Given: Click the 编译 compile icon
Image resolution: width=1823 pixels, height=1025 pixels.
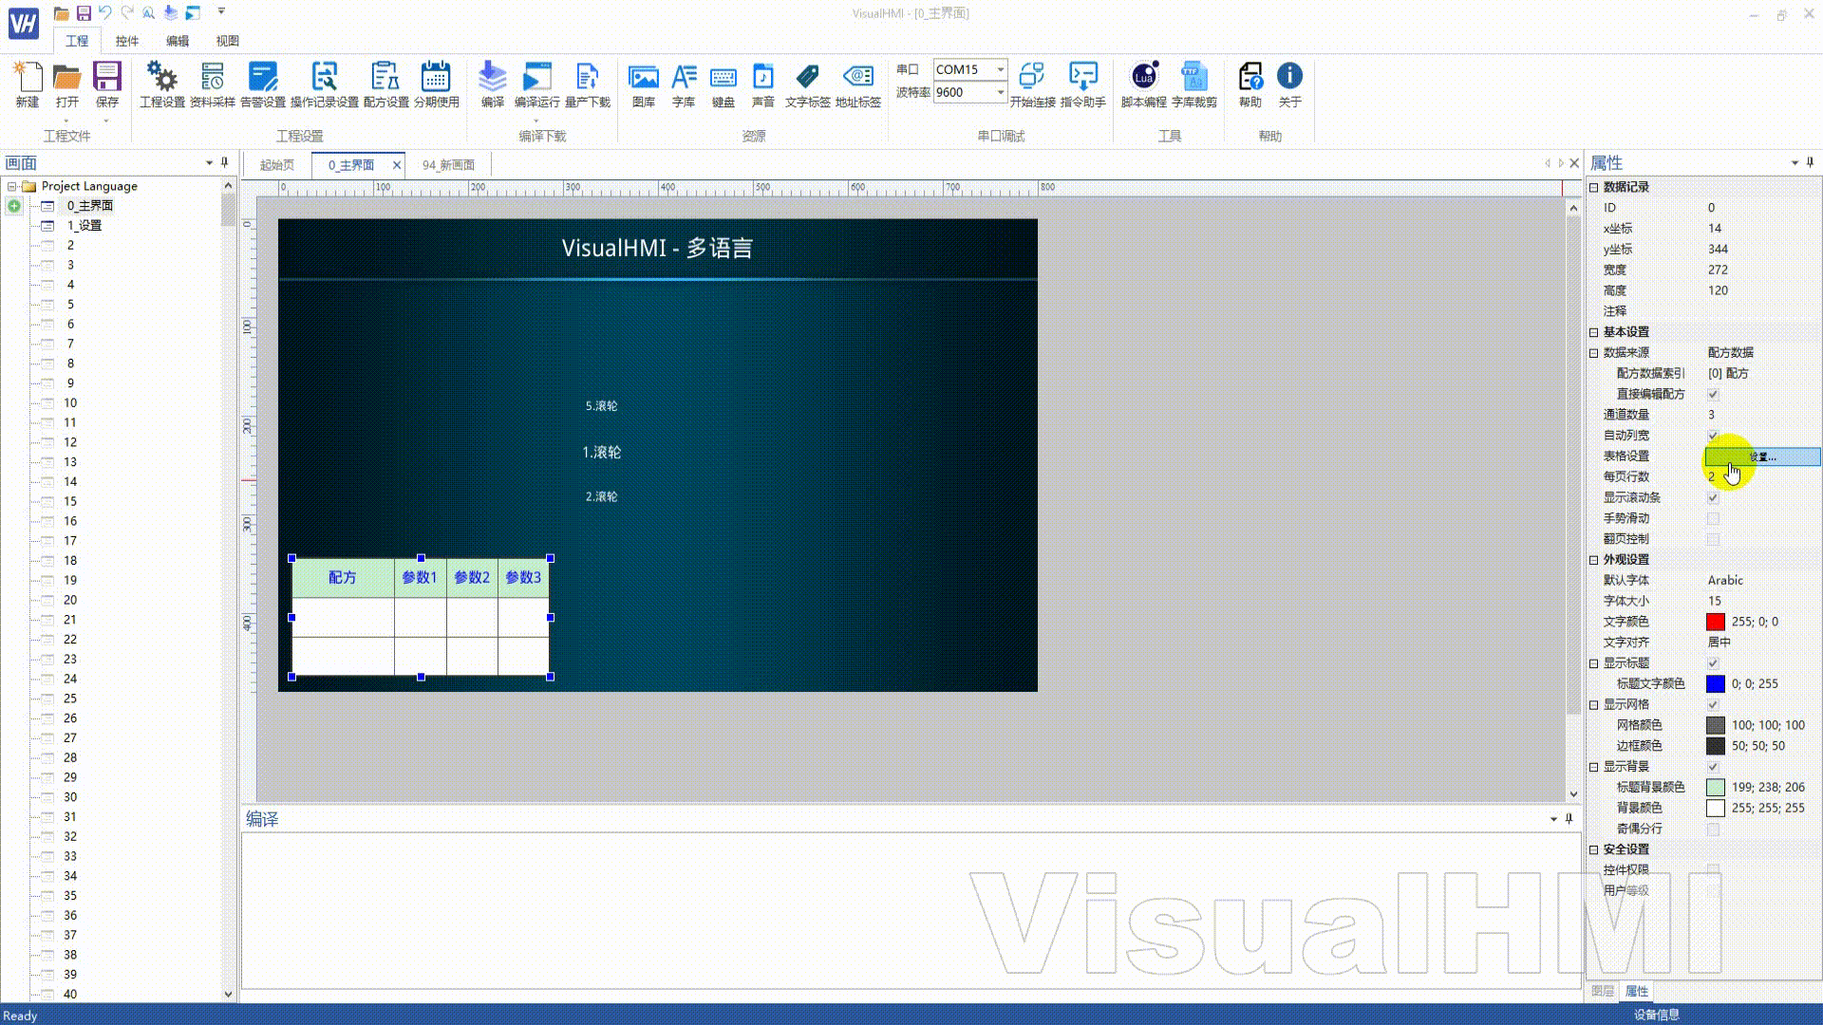Looking at the screenshot, I should coord(492,84).
